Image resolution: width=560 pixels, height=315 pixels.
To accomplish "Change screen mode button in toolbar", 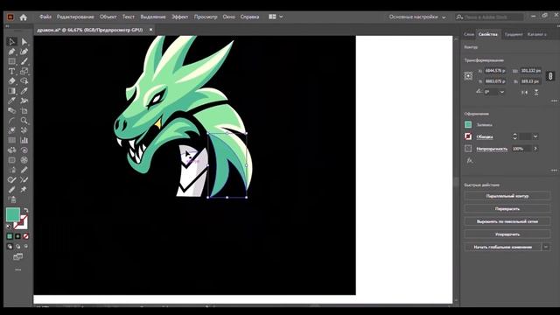I will (17, 256).
